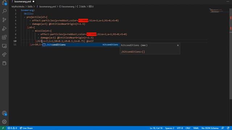Click 'missile{ot=[' text on line 7

43,31
